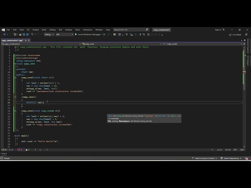Click the CRLF line ending indicator
Image resolution: width=251 pixels, height=188 pixels.
point(242,150)
